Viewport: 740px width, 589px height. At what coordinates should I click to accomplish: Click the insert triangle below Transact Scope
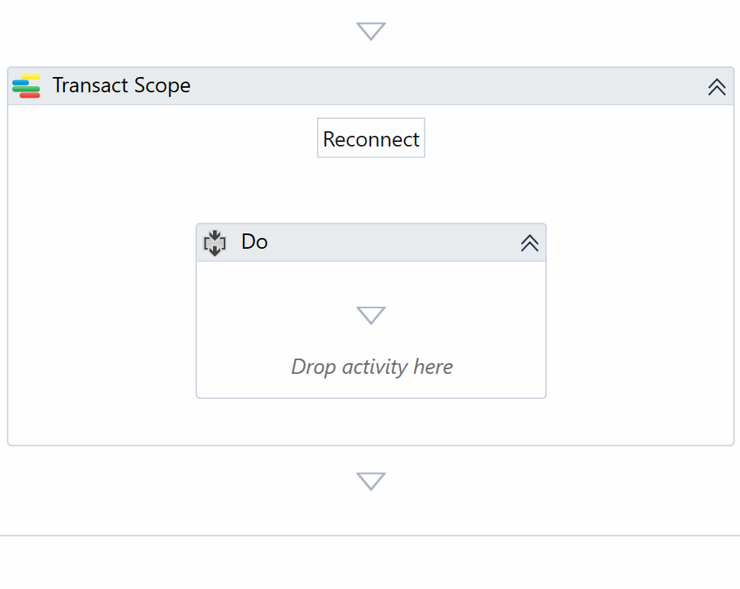(371, 481)
